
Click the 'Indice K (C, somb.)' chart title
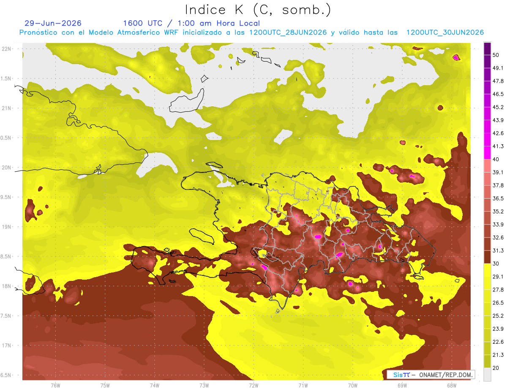(258, 10)
